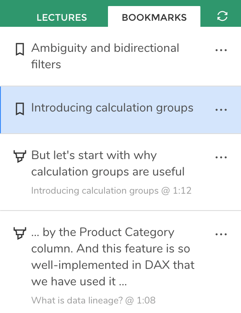The image size is (241, 313).
Task: Click highlighter icon beside by the Product Category
Action: click(x=20, y=233)
